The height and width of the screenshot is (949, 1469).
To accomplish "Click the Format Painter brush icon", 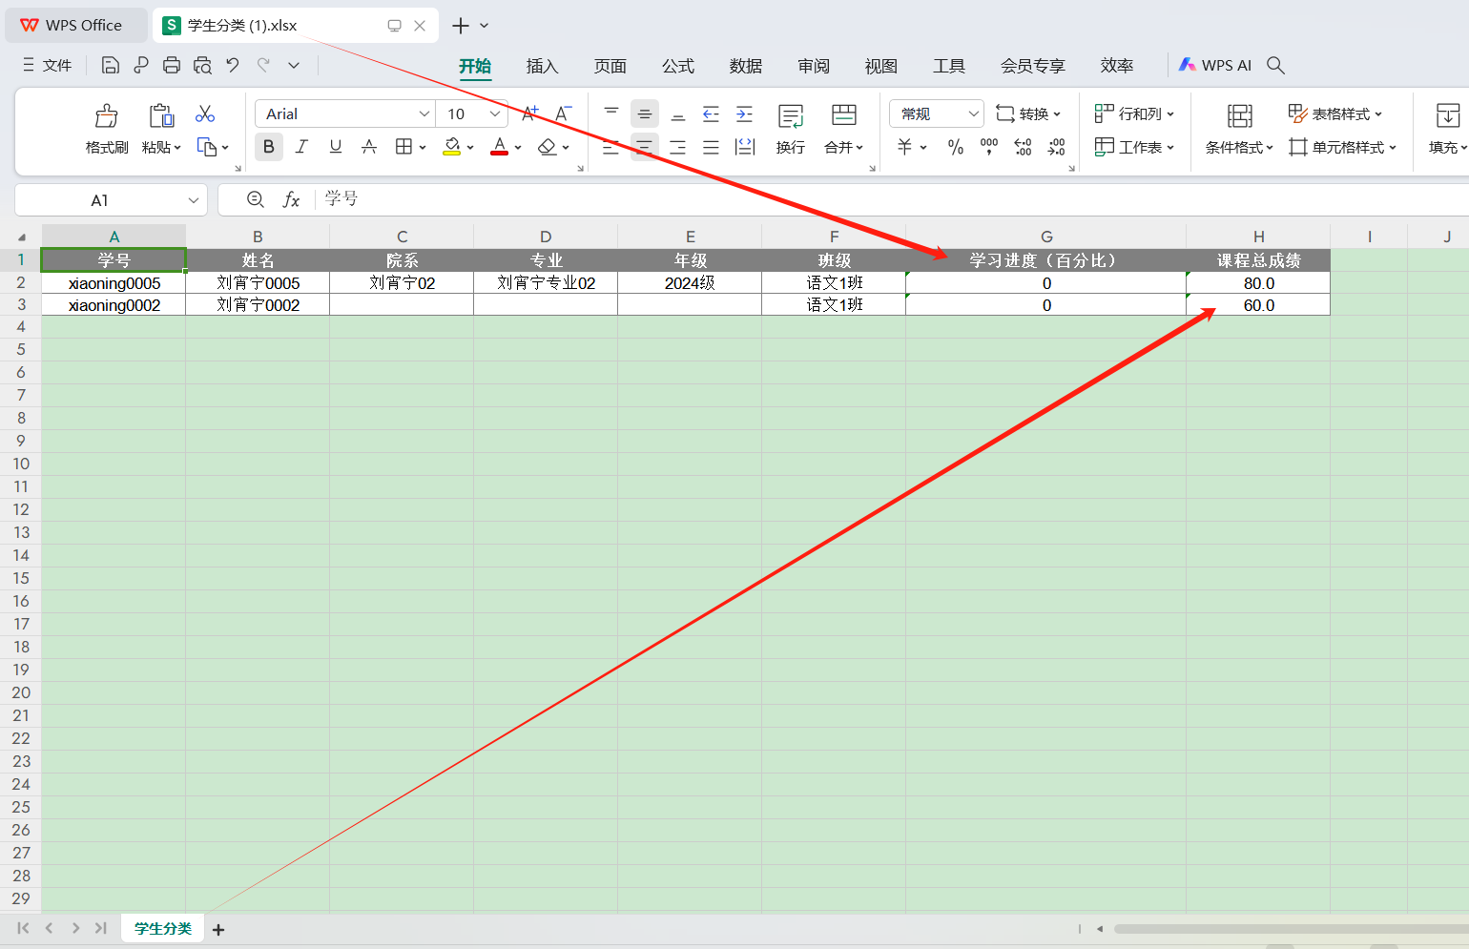I will (106, 116).
